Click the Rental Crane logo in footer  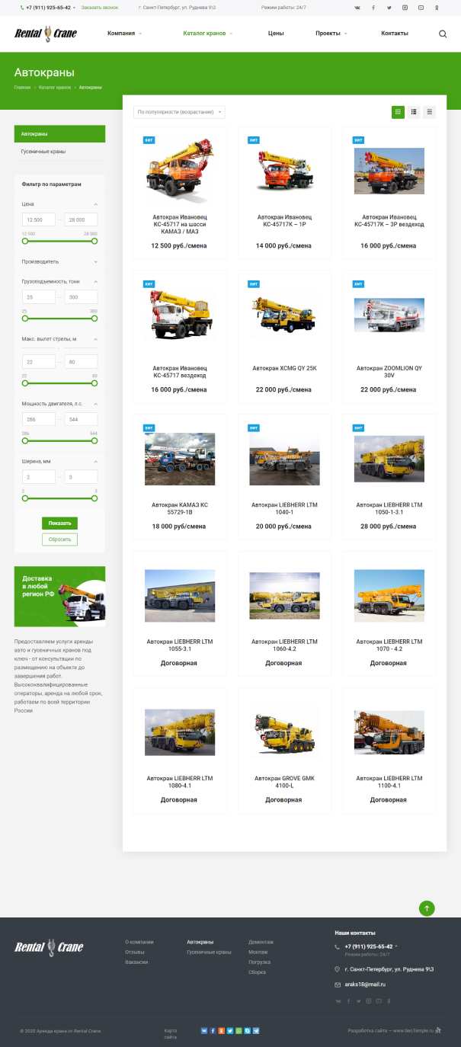point(49,947)
